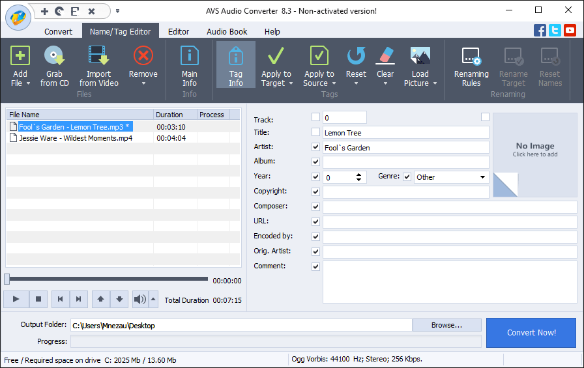Image resolution: width=584 pixels, height=368 pixels.
Task: Open the Facebook page icon
Action: pos(540,30)
